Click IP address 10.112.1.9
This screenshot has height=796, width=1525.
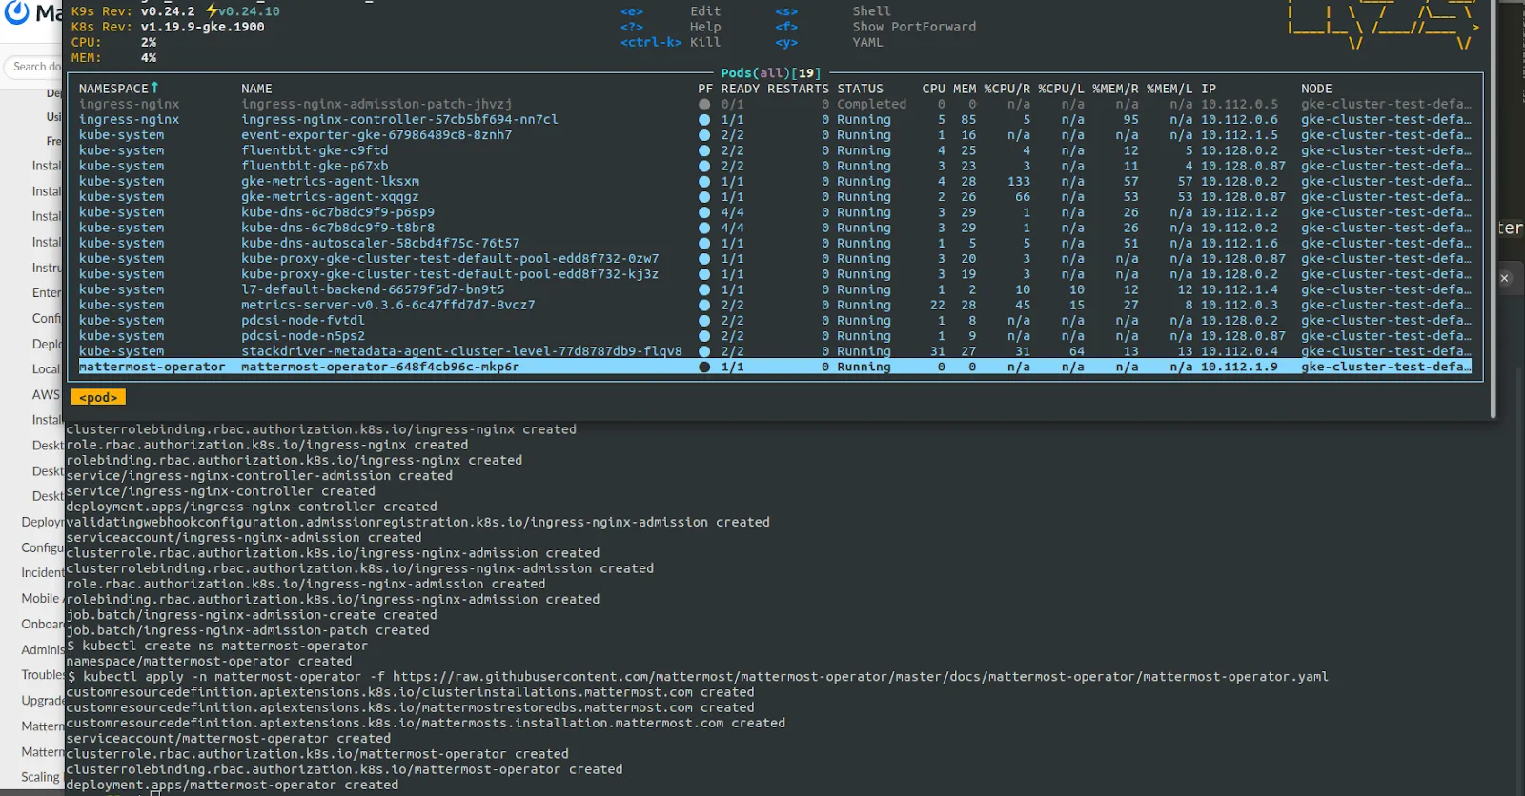[x=1239, y=367]
